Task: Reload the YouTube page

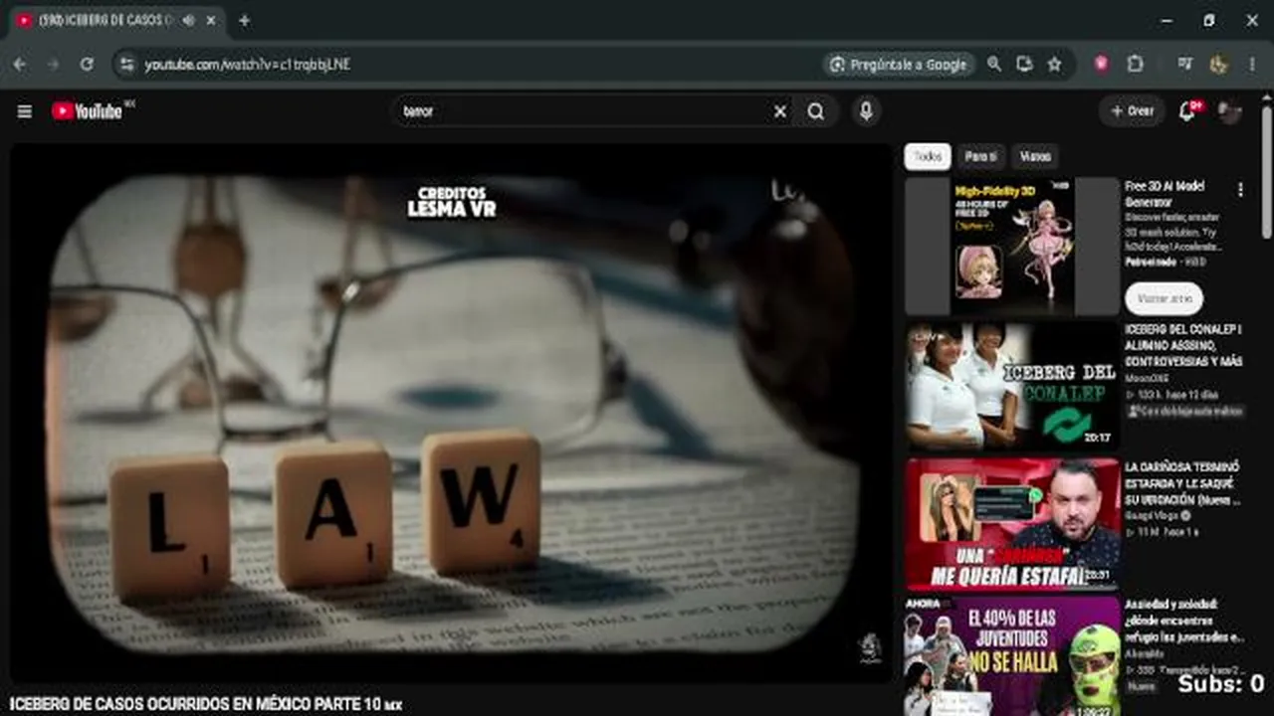Action: coord(87,64)
